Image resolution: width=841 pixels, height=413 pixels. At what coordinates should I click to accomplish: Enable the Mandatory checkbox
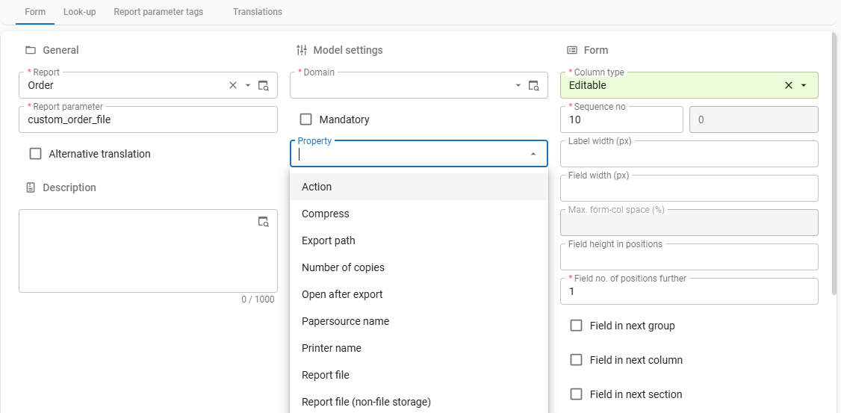(305, 119)
